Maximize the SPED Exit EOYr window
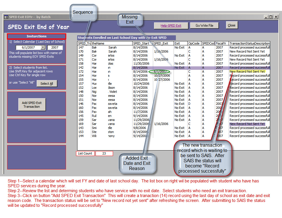Image resolution: width=282 pixels, height=218 pixels. pyautogui.click(x=271, y=17)
